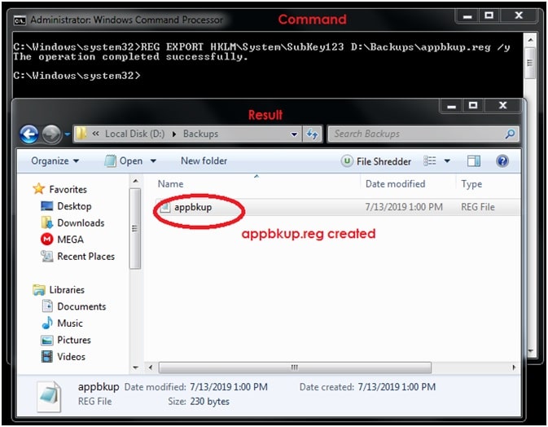Click the Pictures library icon
The image size is (548, 427).
(x=47, y=341)
